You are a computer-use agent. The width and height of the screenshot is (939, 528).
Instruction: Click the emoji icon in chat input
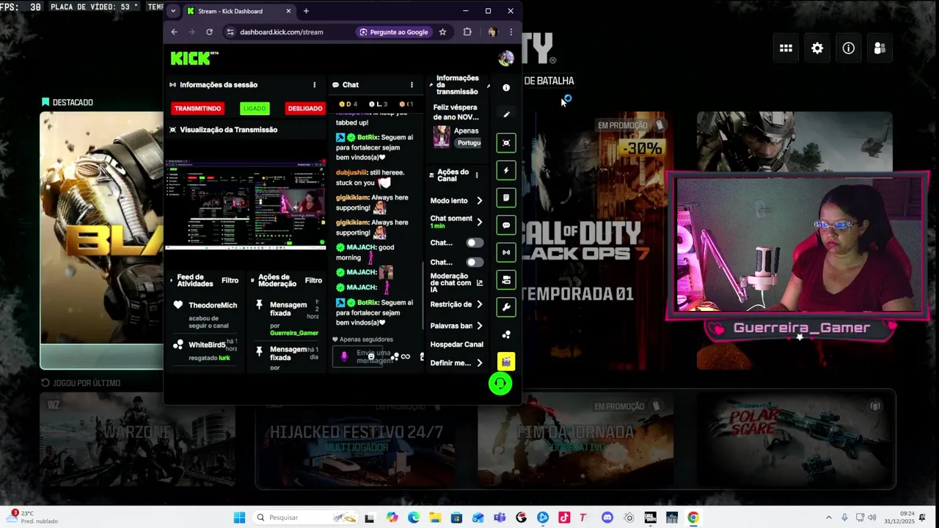tap(370, 356)
